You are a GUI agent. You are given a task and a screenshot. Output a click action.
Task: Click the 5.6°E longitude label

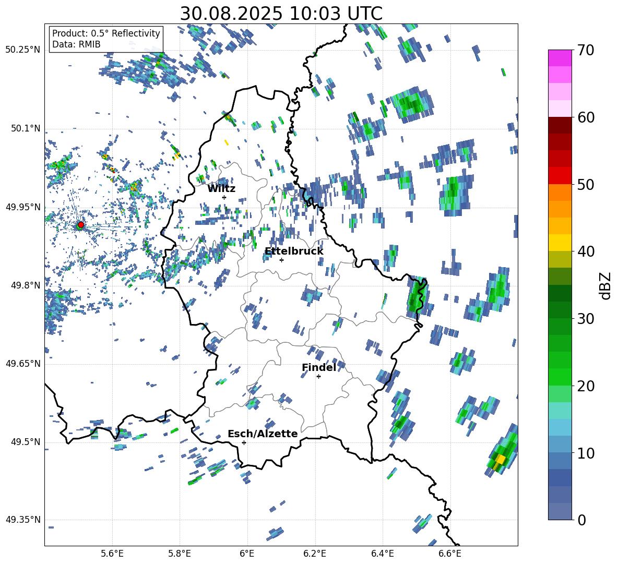click(112, 554)
